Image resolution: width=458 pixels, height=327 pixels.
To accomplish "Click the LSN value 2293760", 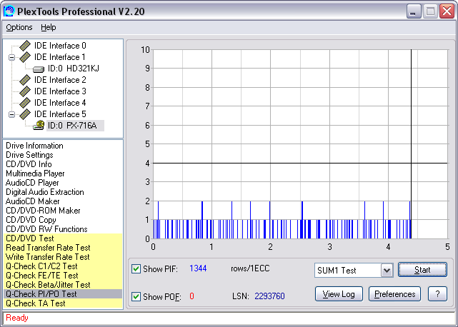I will pyautogui.click(x=269, y=296).
